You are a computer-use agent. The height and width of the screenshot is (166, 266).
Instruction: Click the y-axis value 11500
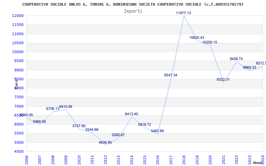(18, 25)
